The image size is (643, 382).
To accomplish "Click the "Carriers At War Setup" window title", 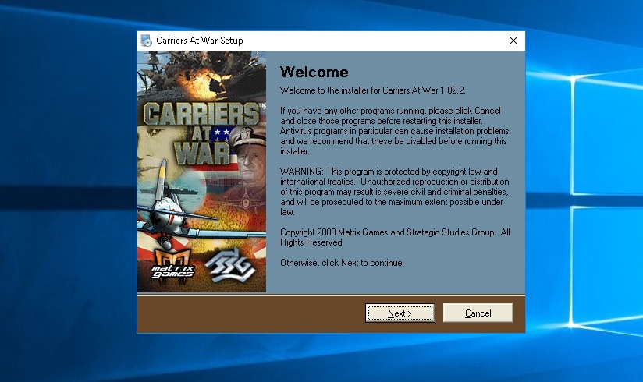I will tap(200, 41).
